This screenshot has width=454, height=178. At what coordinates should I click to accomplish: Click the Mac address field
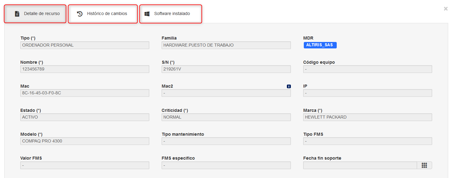(x=85, y=93)
